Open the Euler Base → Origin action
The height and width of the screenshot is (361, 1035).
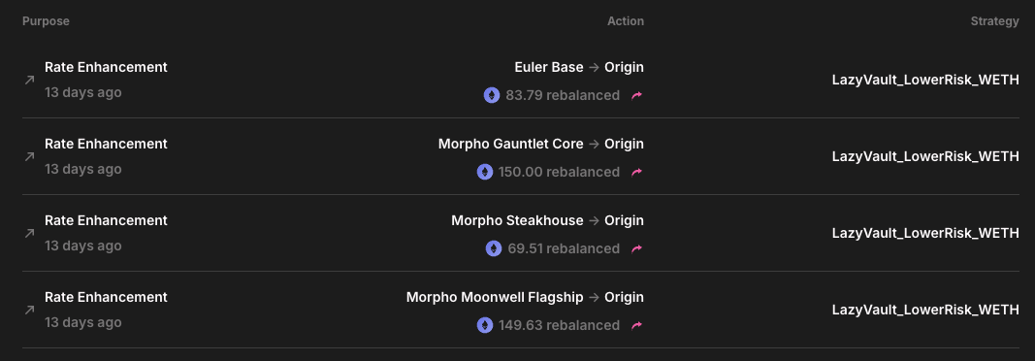(x=579, y=67)
